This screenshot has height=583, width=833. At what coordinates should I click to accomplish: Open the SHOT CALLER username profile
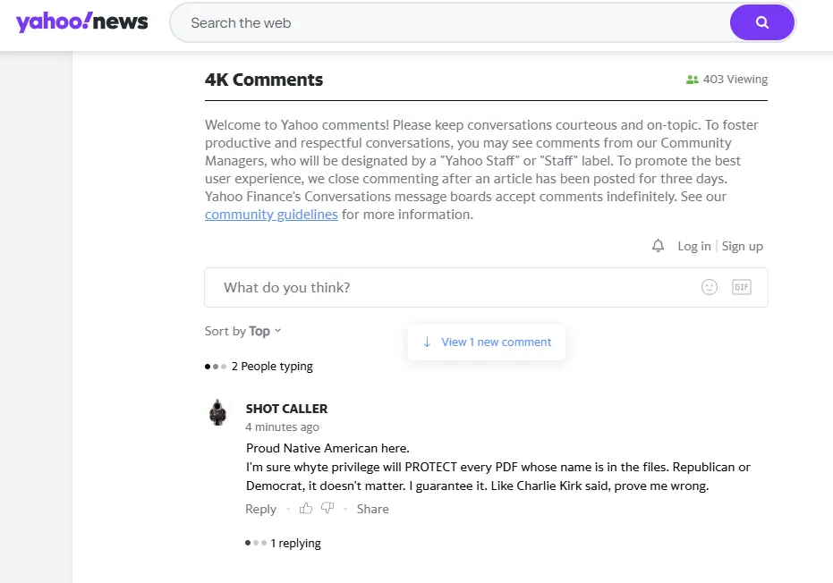tap(286, 409)
